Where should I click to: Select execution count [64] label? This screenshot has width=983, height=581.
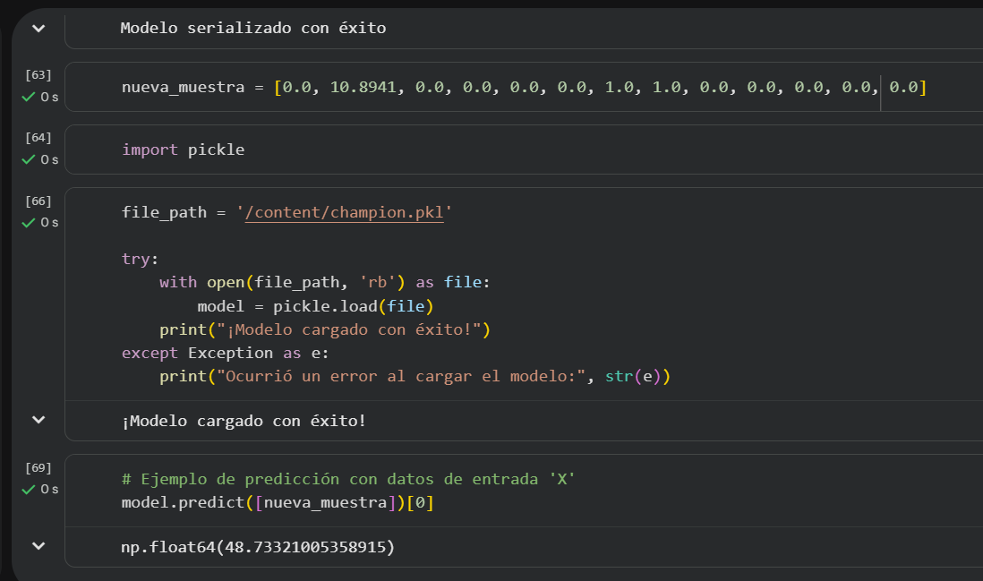point(38,137)
